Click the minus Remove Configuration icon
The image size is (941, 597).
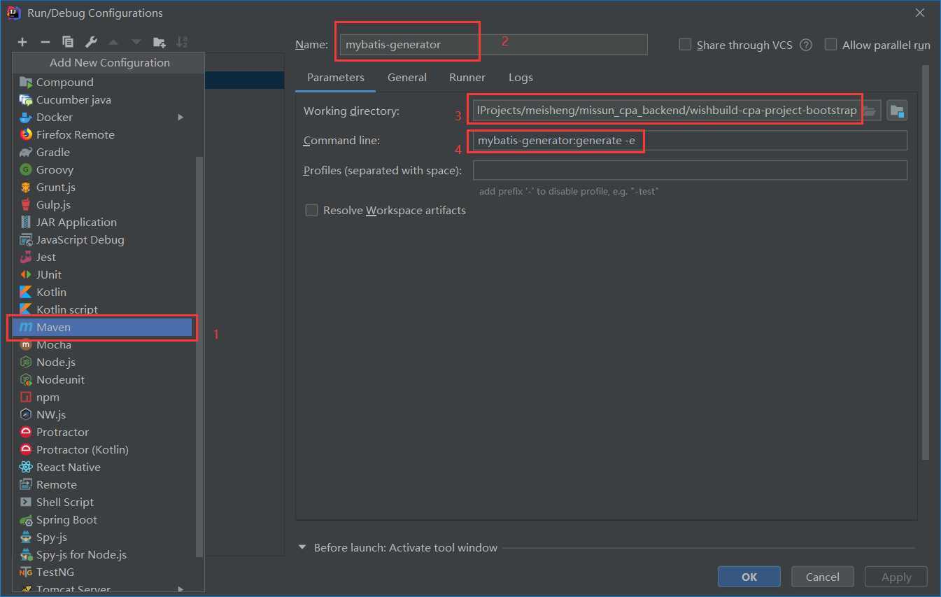coord(45,42)
